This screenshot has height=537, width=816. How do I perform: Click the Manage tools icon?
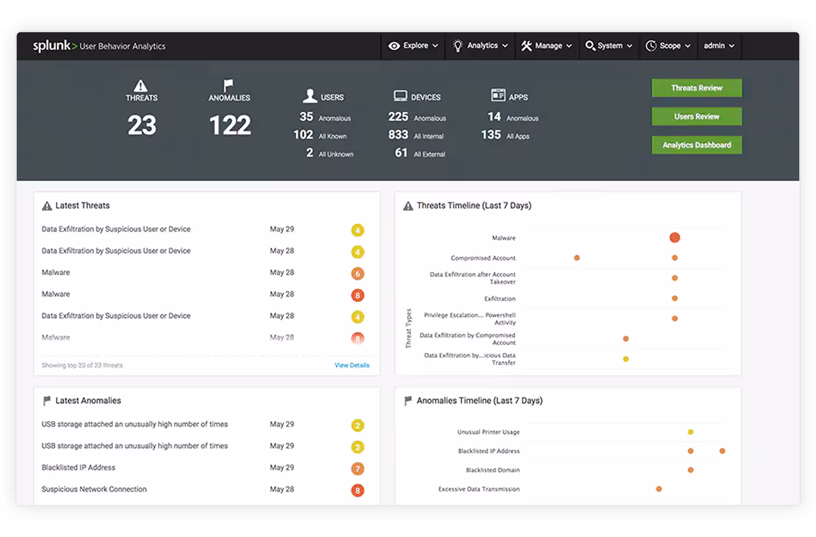point(527,46)
